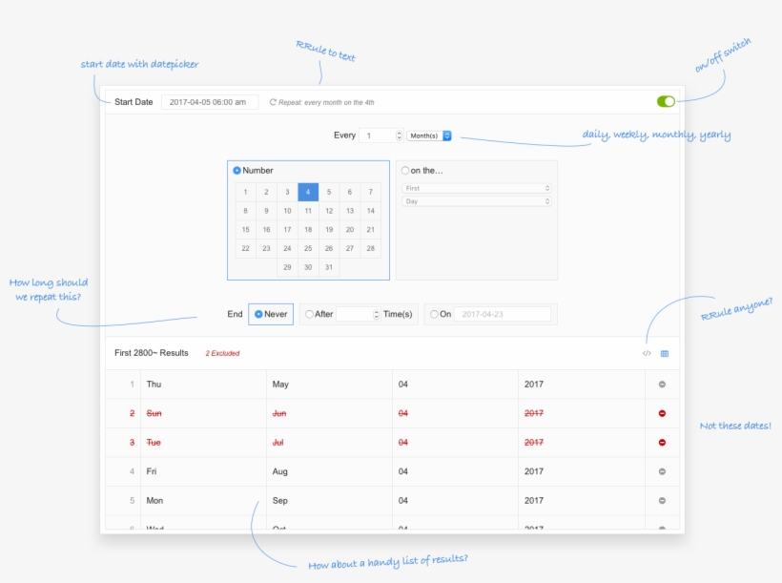
Task: Open the Day dropdown under 'on the...'
Action: [x=475, y=201]
